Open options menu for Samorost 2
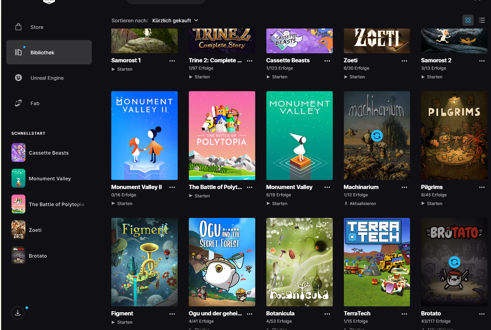Viewport: 491px width, 330px height. pos(482,61)
